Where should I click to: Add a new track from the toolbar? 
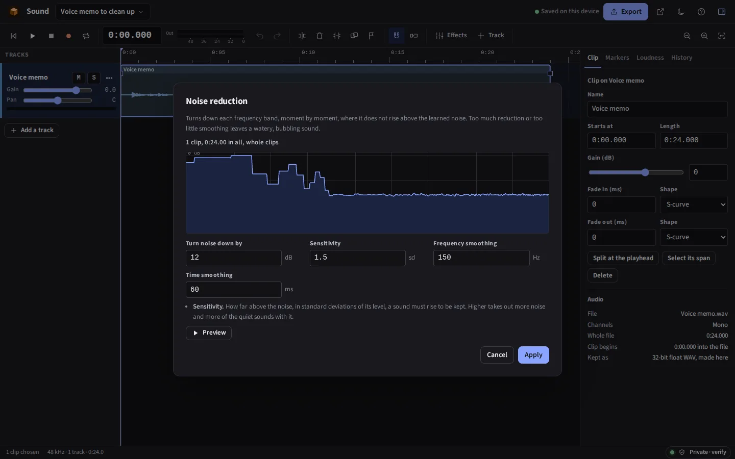491,36
